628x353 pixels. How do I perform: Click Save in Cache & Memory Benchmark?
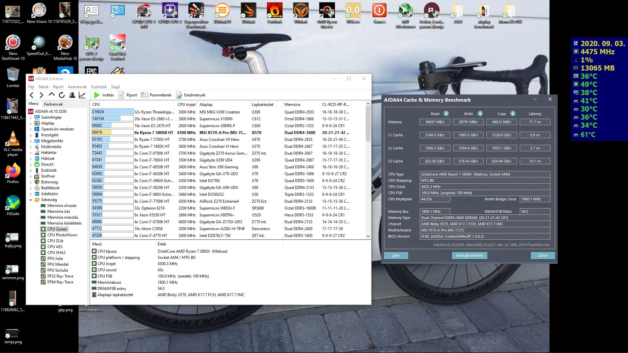tap(396, 255)
